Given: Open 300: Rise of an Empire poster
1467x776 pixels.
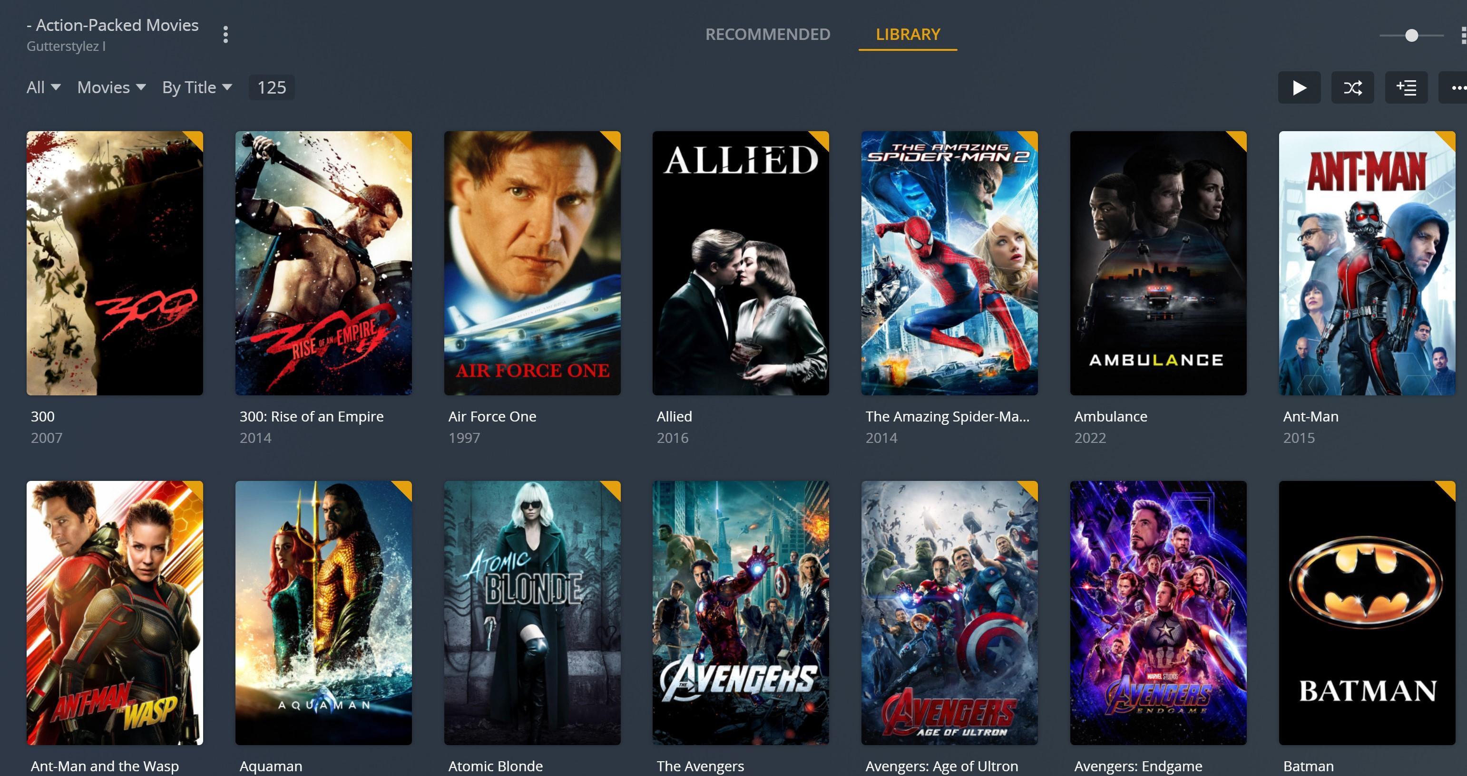Looking at the screenshot, I should [323, 263].
